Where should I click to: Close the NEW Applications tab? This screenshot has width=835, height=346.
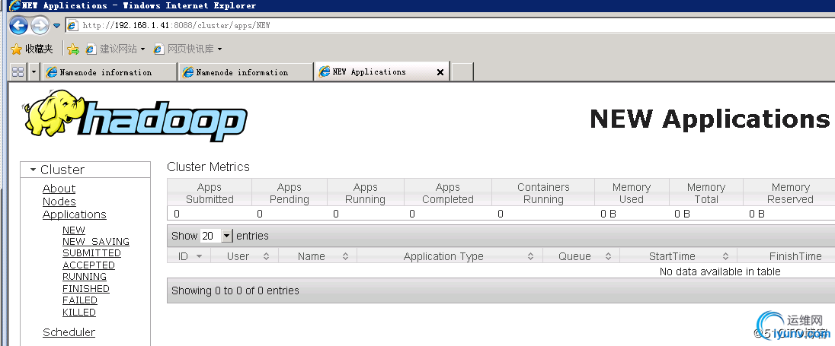pyautogui.click(x=440, y=72)
